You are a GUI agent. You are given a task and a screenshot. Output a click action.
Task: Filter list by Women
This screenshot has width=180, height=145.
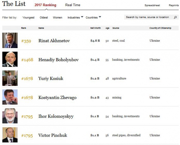tap(58, 18)
